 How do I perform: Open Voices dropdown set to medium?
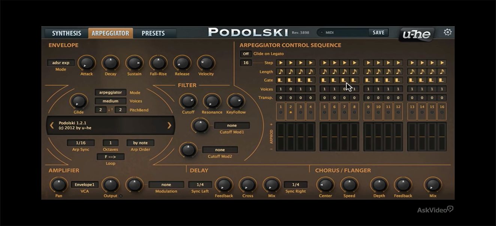111,101
